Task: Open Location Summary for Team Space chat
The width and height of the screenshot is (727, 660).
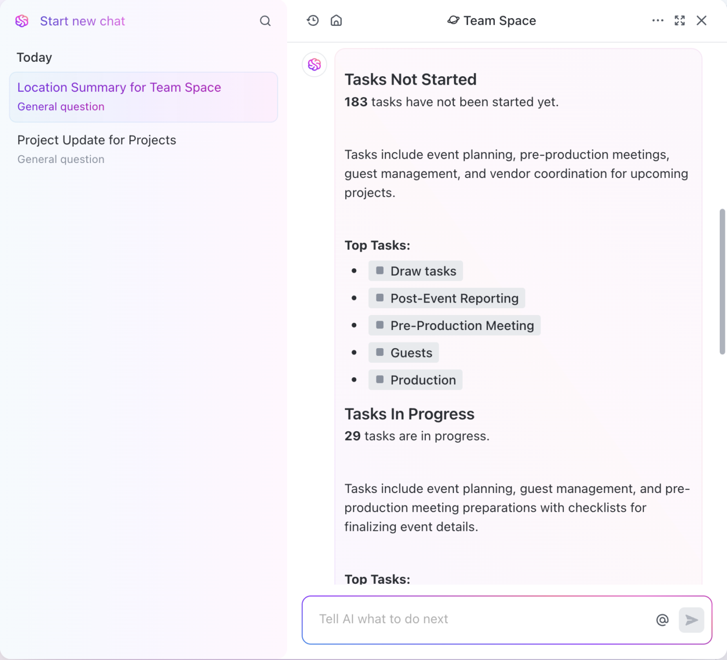Action: (x=144, y=97)
